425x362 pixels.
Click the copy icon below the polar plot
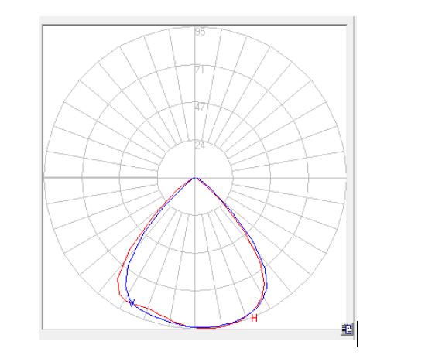[x=348, y=330]
